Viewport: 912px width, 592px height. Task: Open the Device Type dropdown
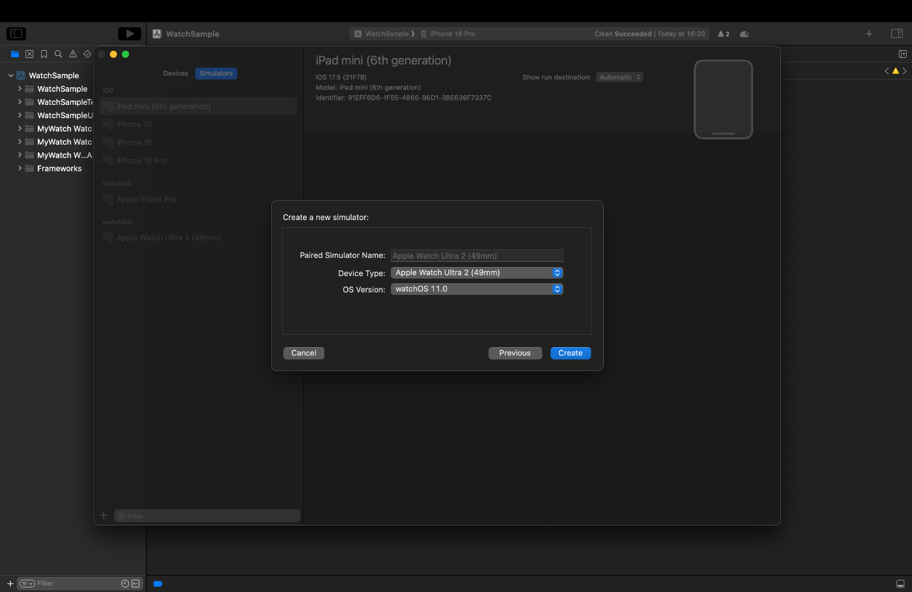point(477,273)
